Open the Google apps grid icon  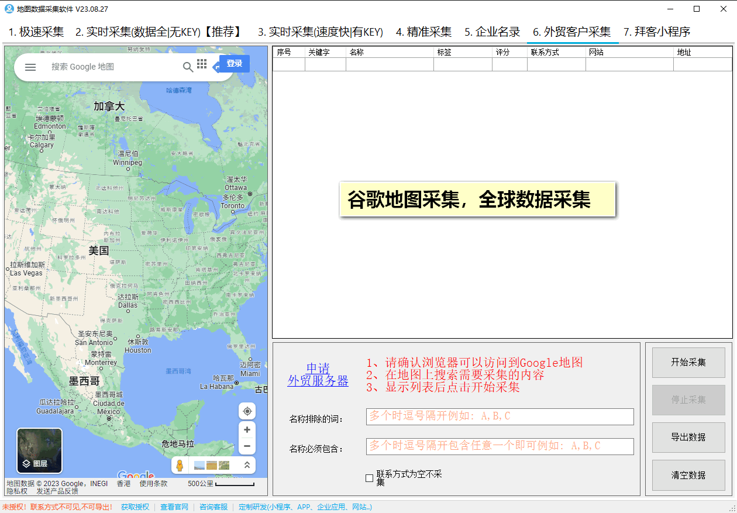pos(202,64)
